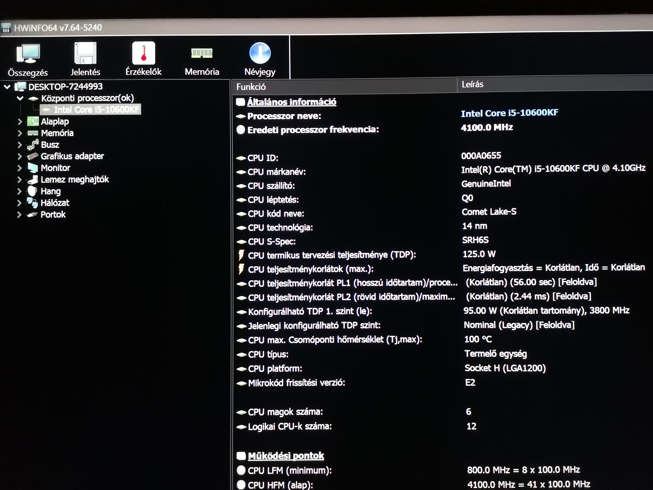The image size is (653, 490).
Task: Select the Portok tree item label
Action: click(x=53, y=215)
